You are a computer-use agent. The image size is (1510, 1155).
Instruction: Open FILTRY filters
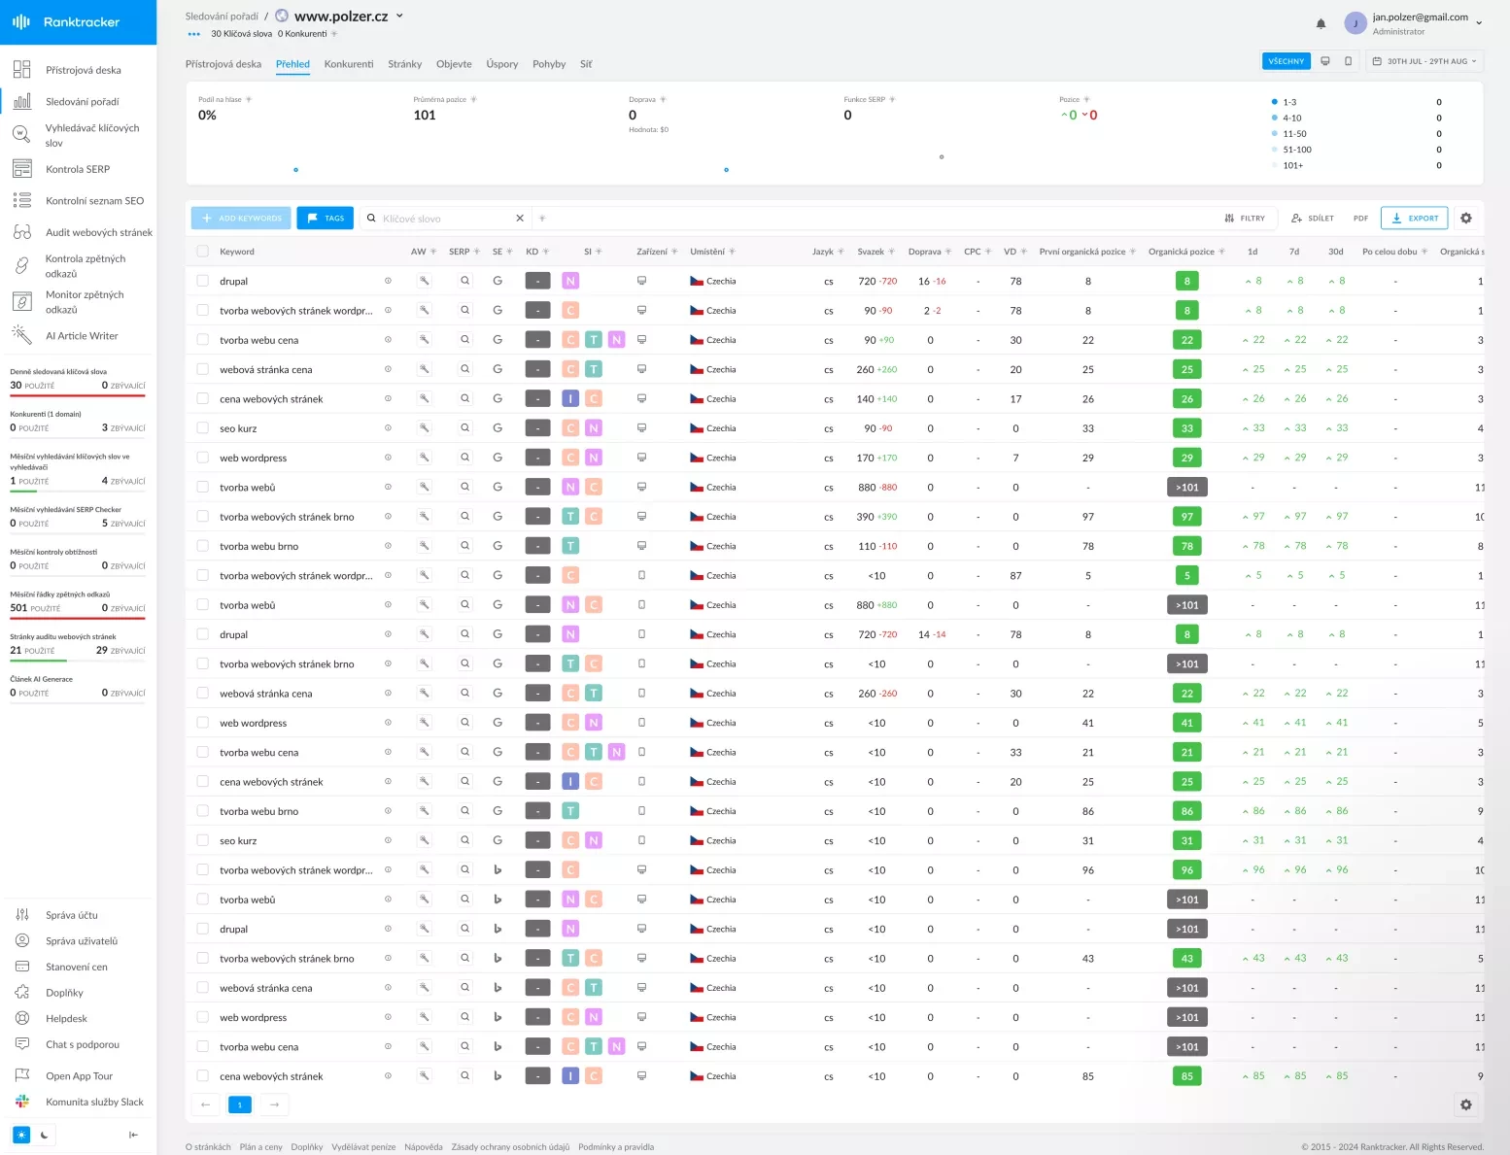tap(1245, 219)
